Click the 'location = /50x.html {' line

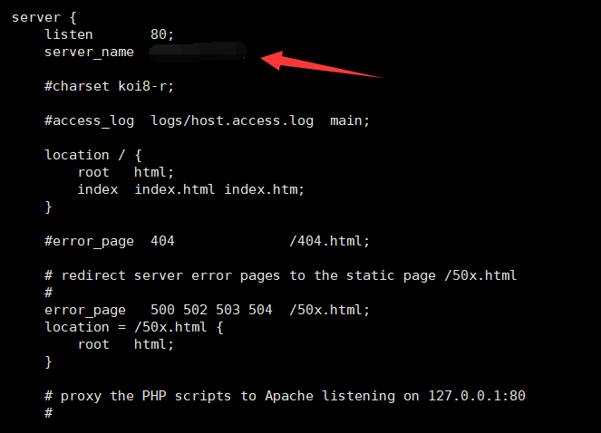click(134, 327)
